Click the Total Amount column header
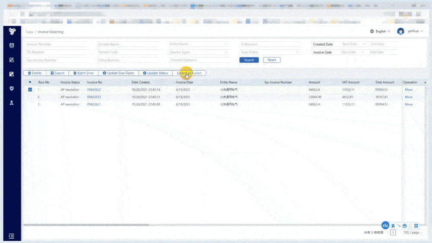The height and width of the screenshot is (243, 432). pyautogui.click(x=384, y=82)
